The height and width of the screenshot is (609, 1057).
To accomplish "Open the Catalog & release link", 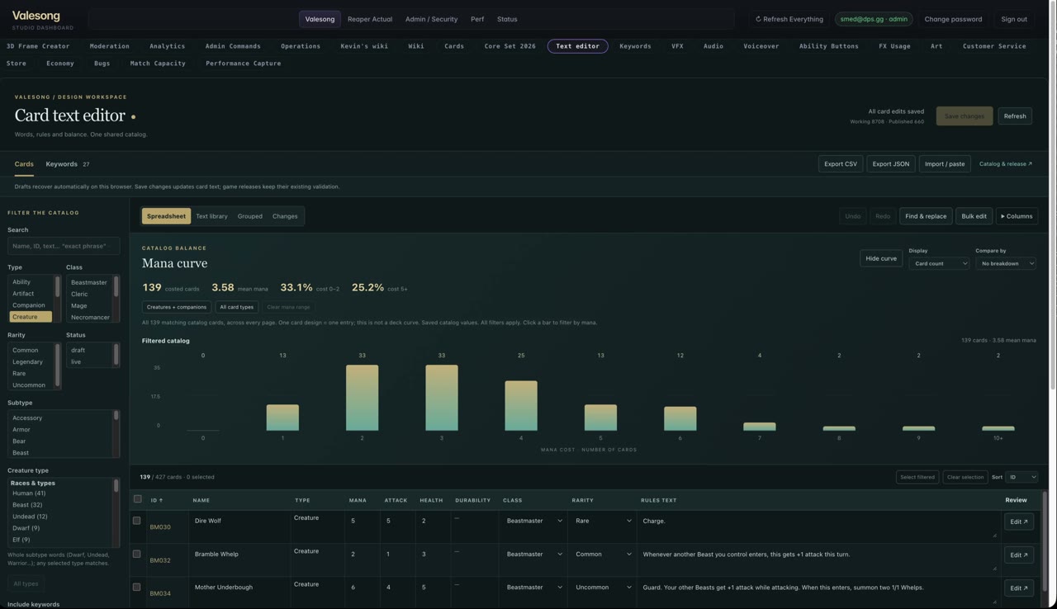I will [1006, 164].
